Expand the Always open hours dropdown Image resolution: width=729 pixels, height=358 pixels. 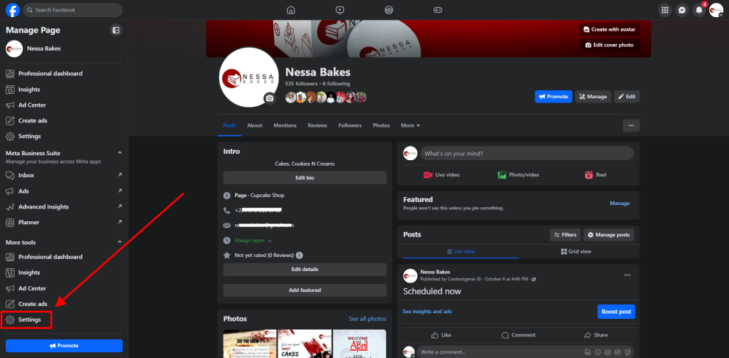(270, 241)
